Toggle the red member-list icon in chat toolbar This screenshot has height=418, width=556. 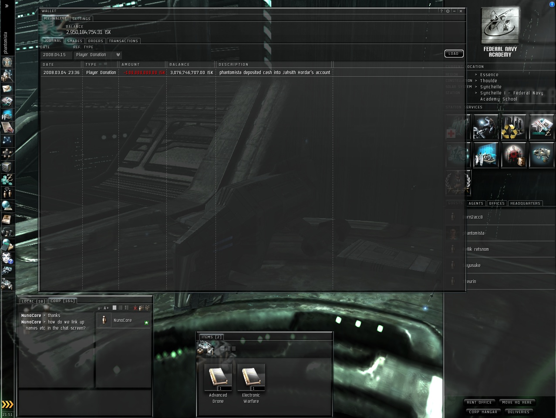135,308
